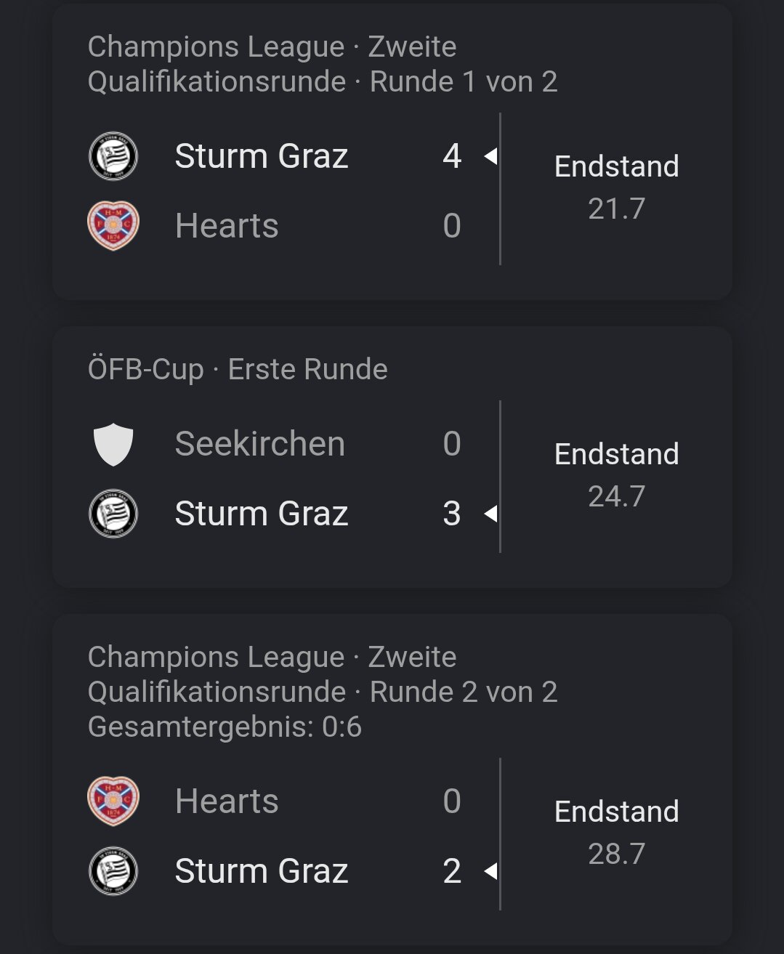Tap Endstand 24.7 result status
Screen dimensions: 784x954
tap(616, 475)
